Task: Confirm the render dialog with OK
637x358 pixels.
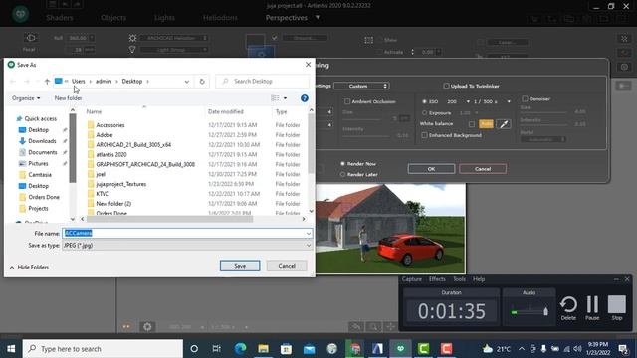Action: (x=431, y=169)
